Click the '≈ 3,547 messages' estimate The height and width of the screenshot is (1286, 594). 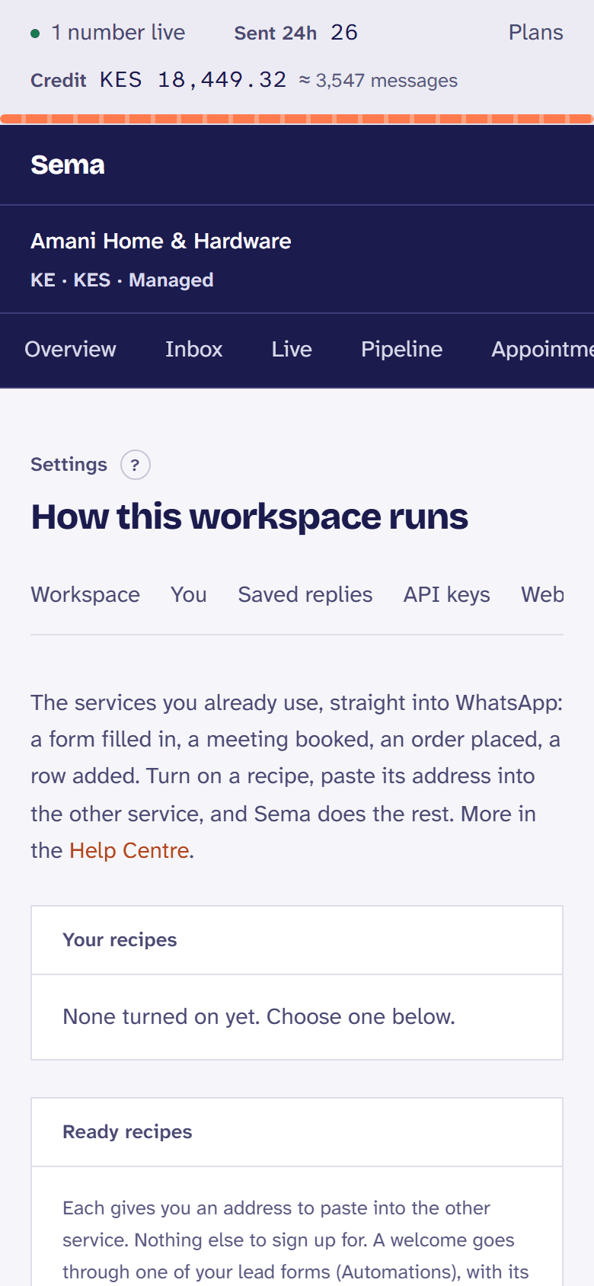(378, 81)
